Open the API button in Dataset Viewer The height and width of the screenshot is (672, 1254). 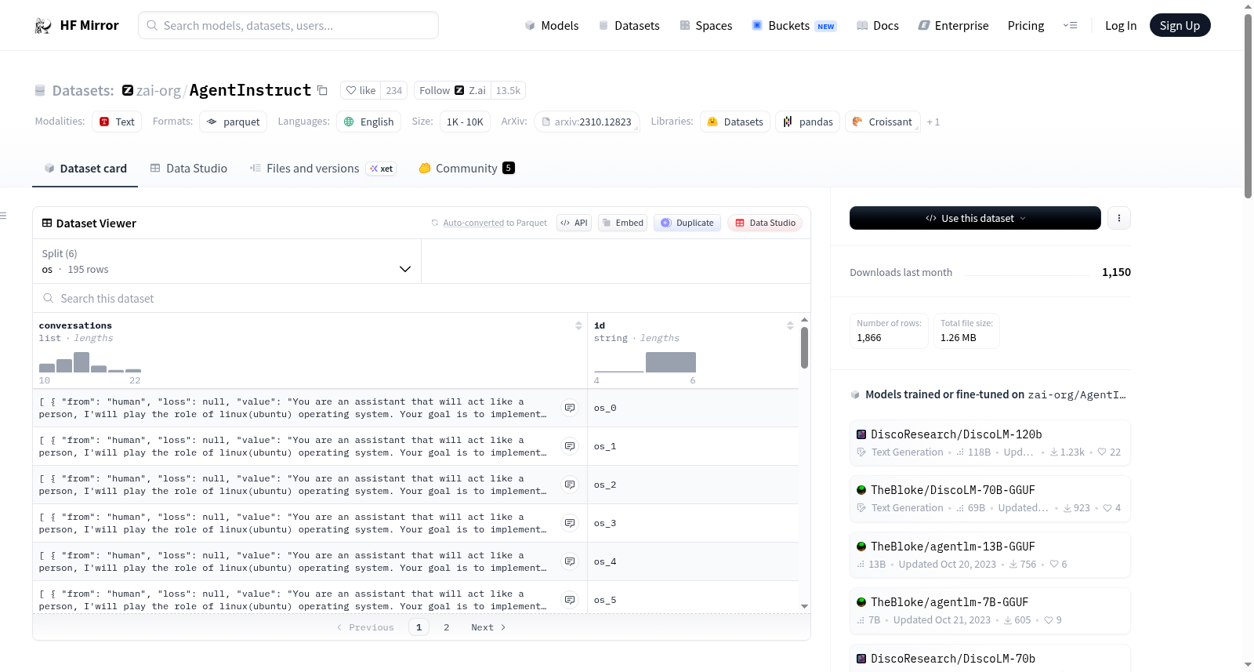pyautogui.click(x=574, y=223)
